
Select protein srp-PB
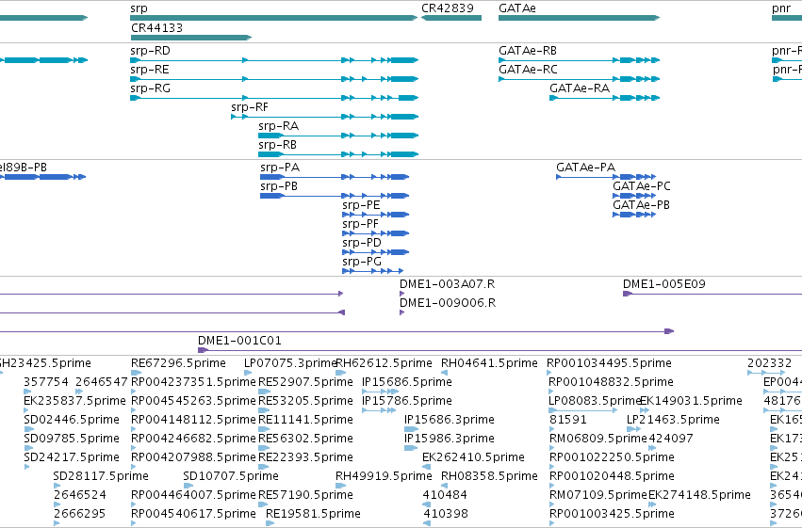click(x=335, y=196)
